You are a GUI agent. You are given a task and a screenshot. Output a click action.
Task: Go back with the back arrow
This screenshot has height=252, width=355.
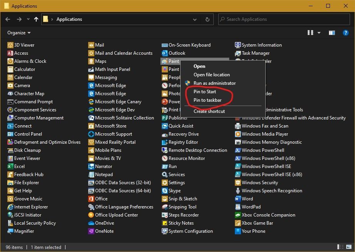tap(8, 19)
